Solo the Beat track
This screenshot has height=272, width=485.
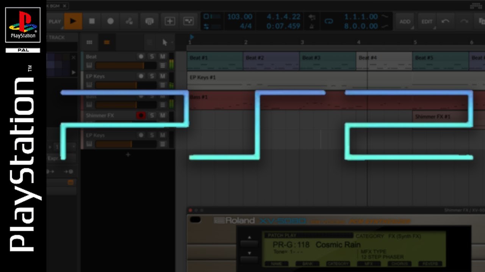(x=152, y=56)
